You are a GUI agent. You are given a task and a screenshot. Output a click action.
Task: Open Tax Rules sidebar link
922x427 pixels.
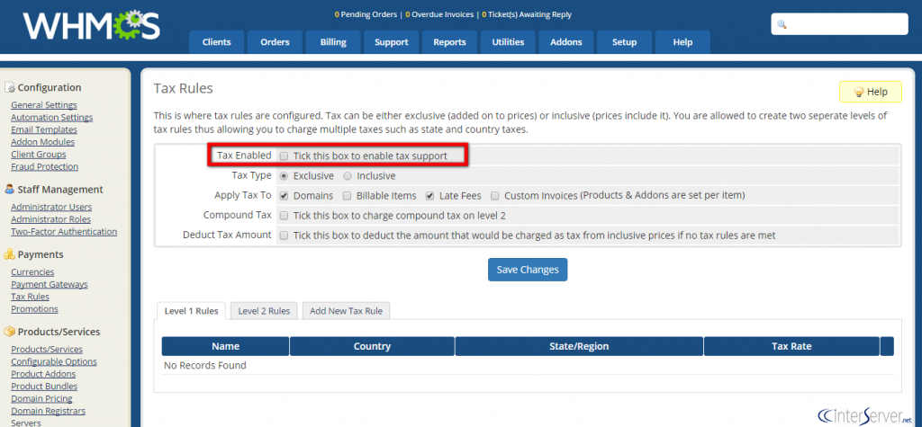pos(30,298)
